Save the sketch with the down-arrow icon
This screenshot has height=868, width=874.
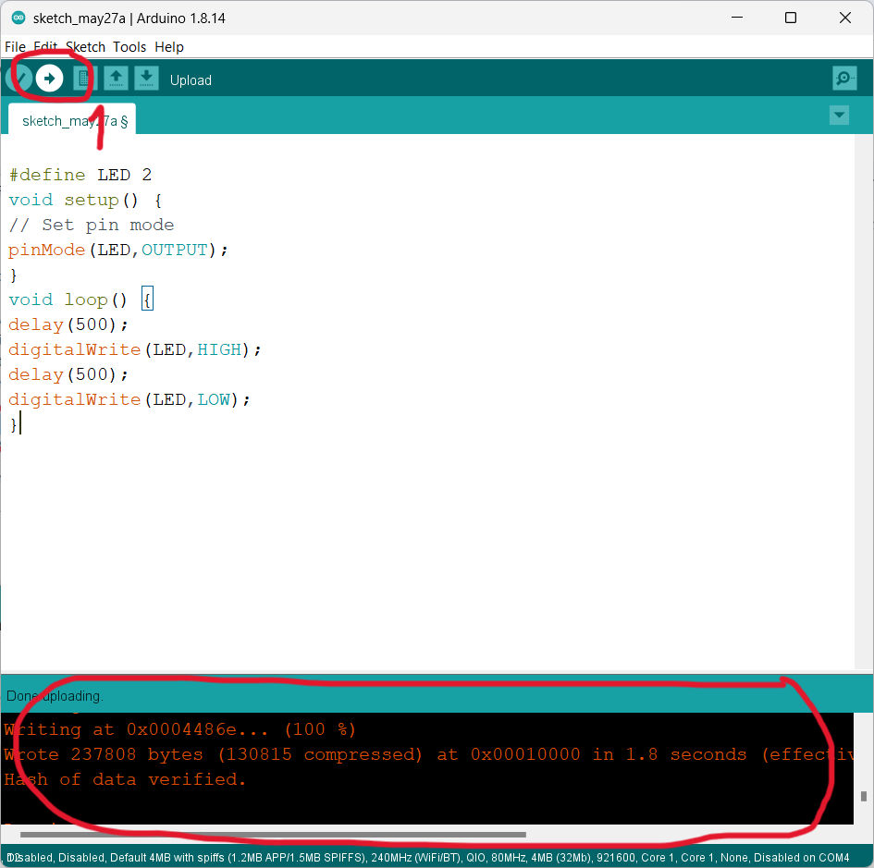(146, 79)
